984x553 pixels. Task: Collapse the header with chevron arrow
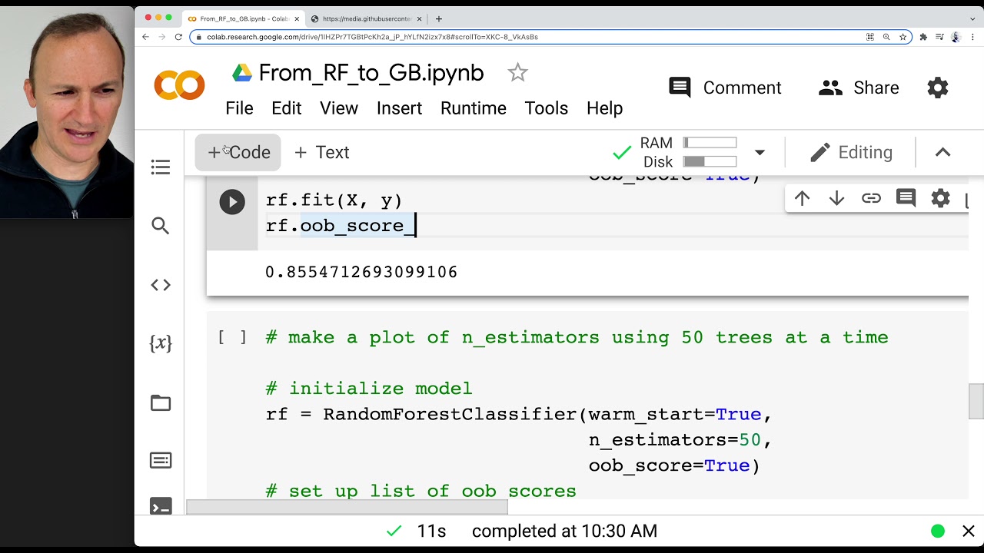(x=942, y=152)
